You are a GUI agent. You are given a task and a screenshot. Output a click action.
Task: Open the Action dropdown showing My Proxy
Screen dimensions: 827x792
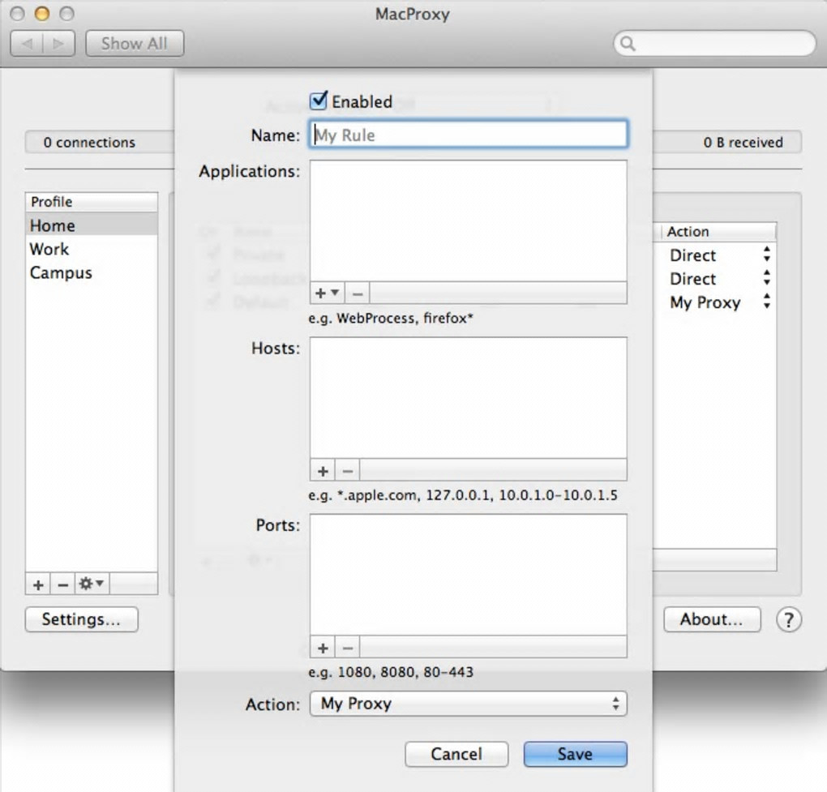pos(469,704)
